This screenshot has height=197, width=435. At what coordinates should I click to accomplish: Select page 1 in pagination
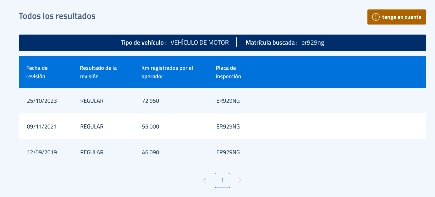click(223, 180)
